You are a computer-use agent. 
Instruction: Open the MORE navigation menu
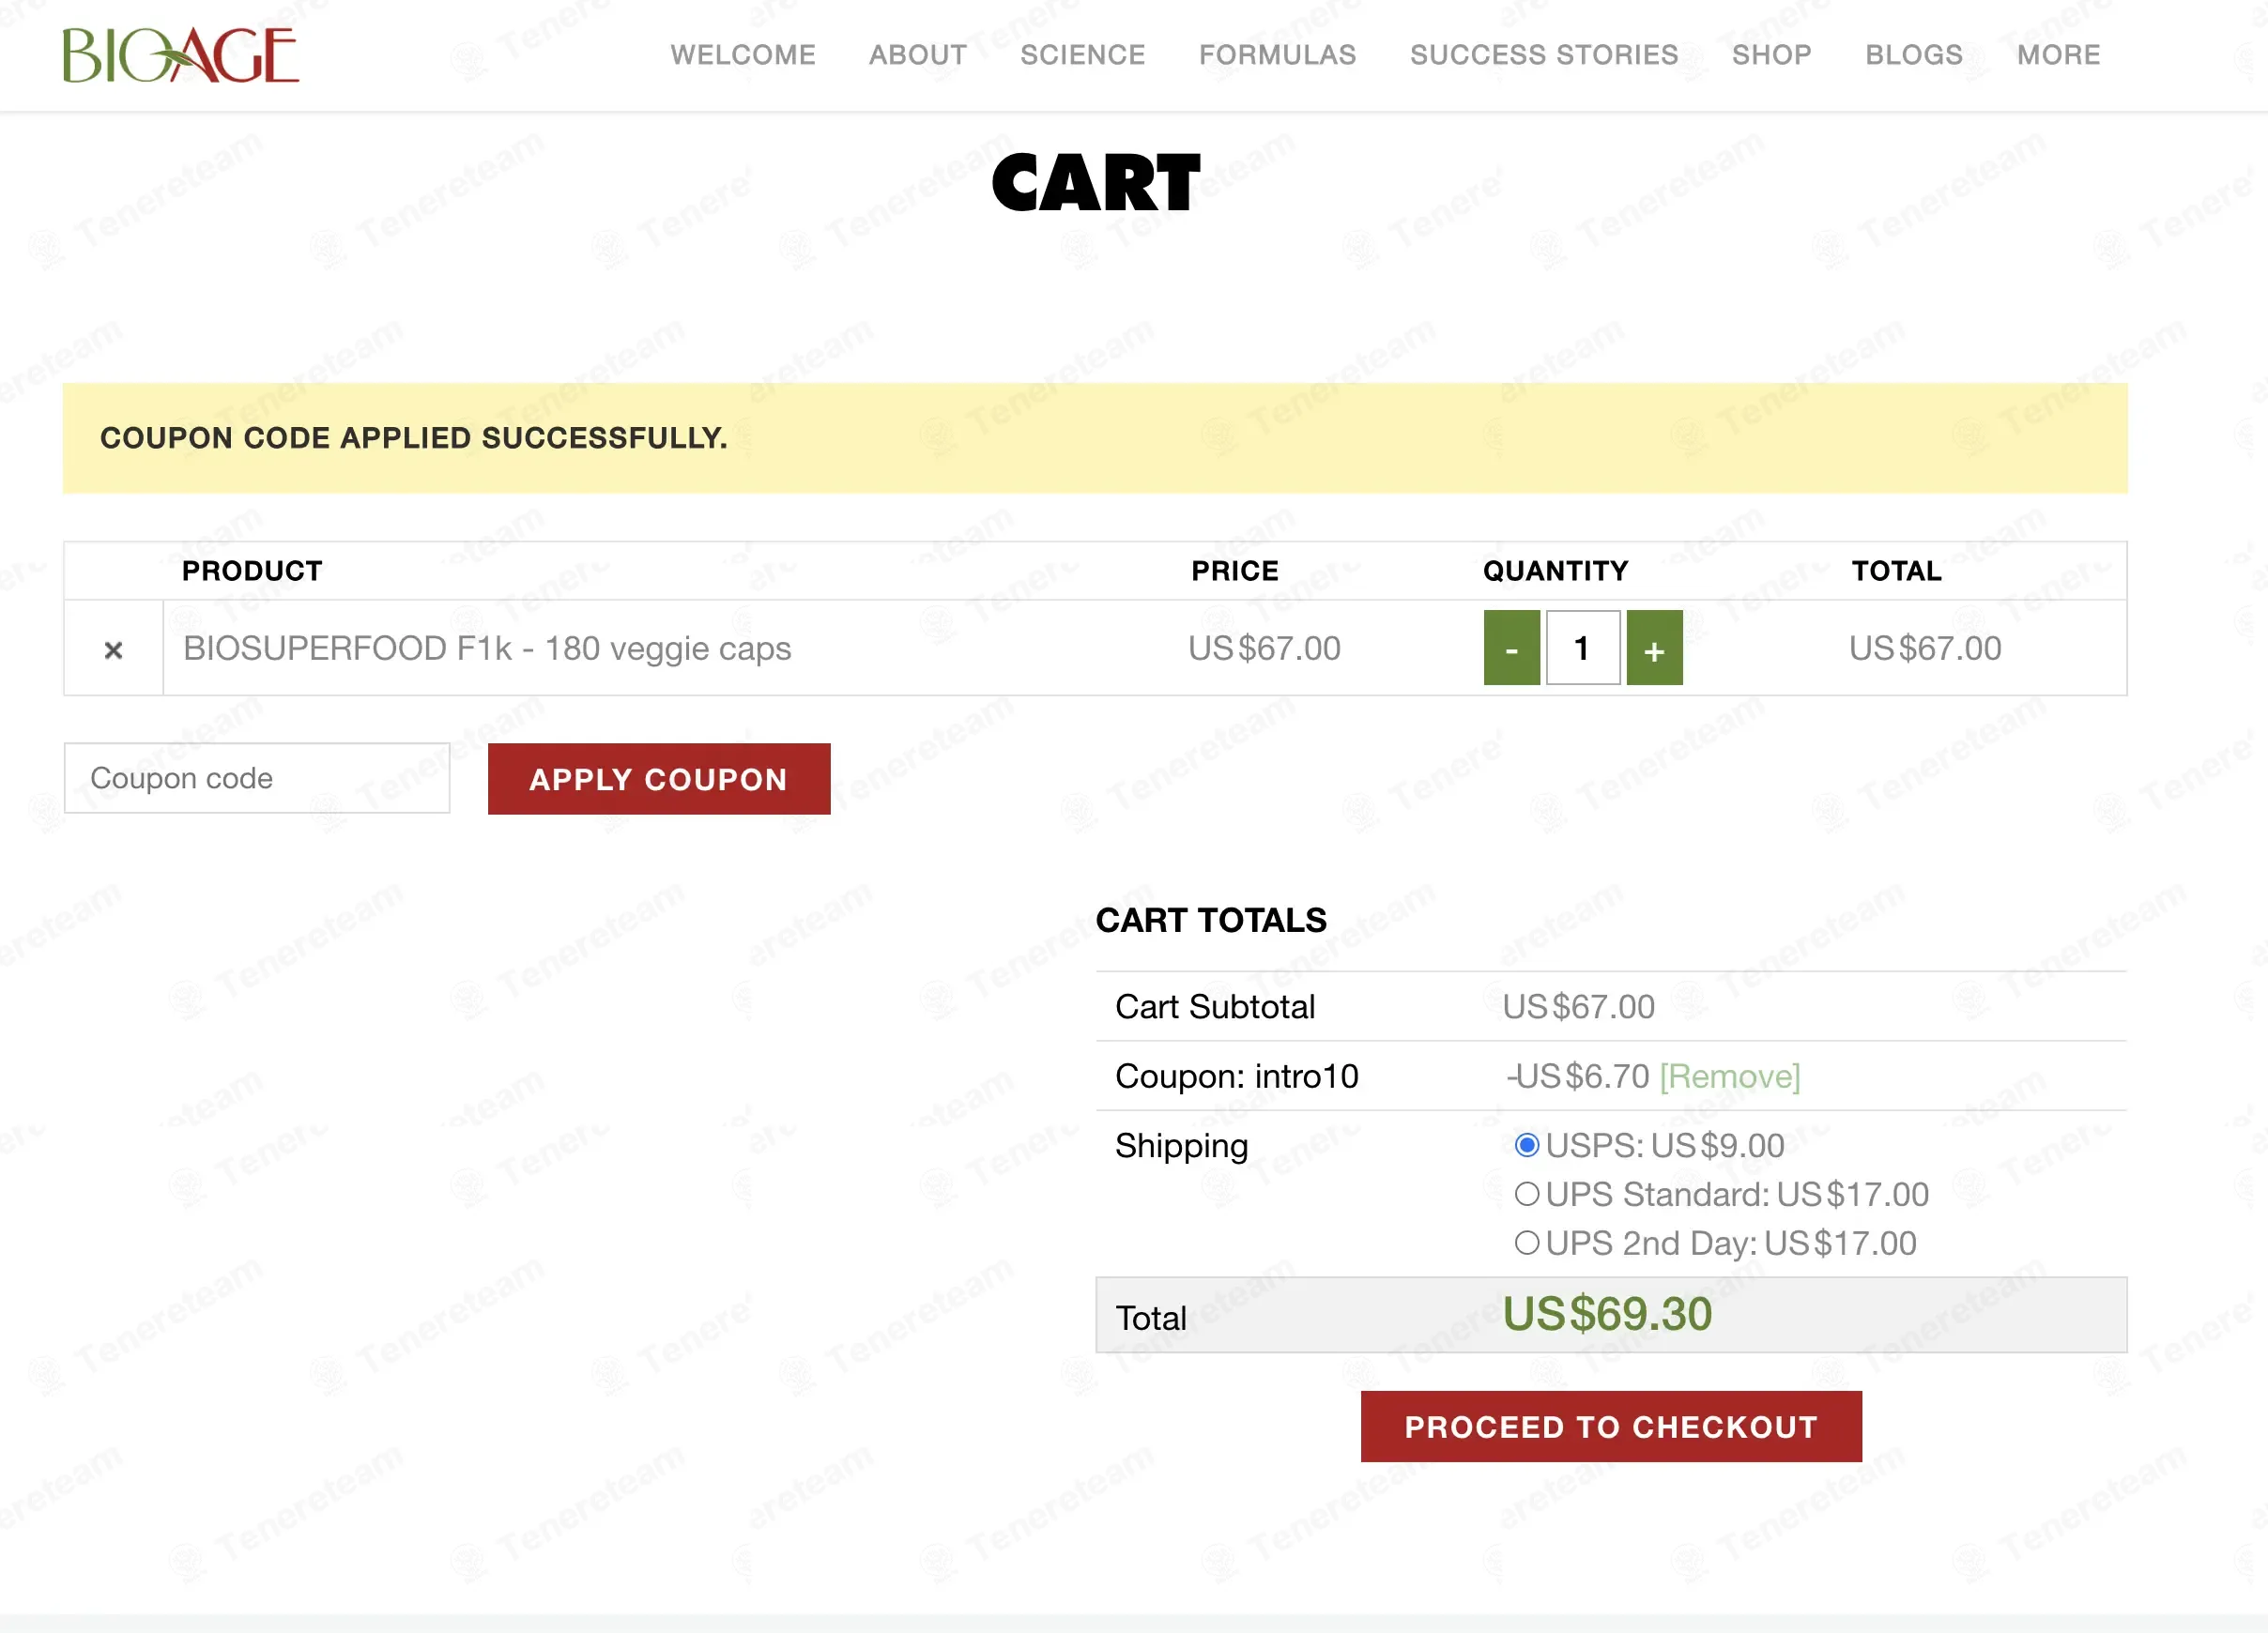tap(2058, 55)
